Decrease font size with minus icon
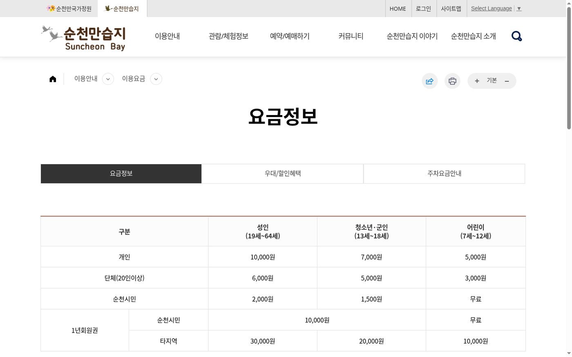Image resolution: width=572 pixels, height=357 pixels. click(x=507, y=81)
